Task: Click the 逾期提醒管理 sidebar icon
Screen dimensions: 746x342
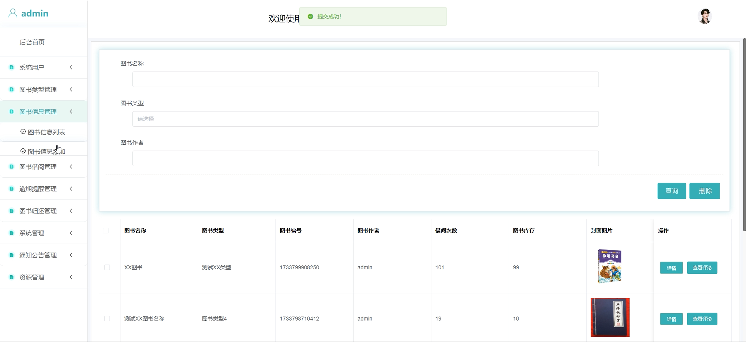Action: (x=12, y=189)
